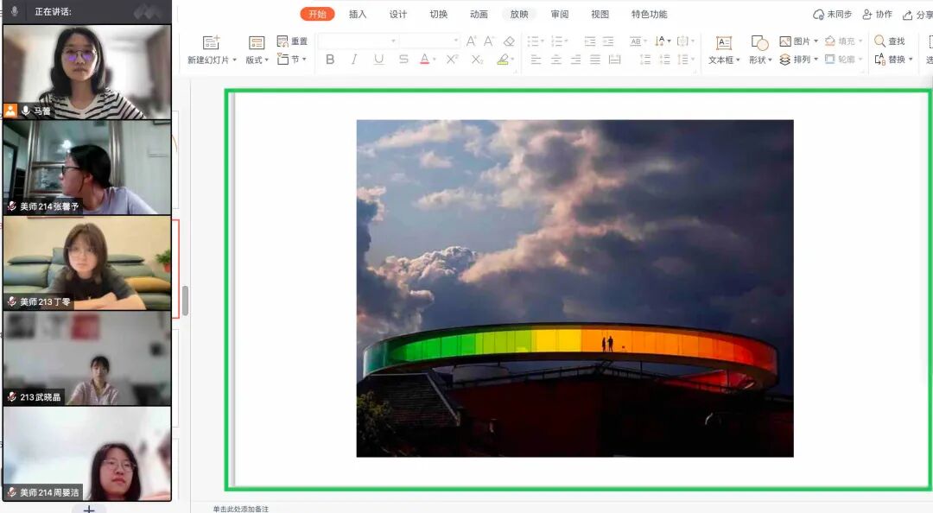933x513 pixels.
Task: Click the notes area 单击此处添加备注
Action: (242, 509)
